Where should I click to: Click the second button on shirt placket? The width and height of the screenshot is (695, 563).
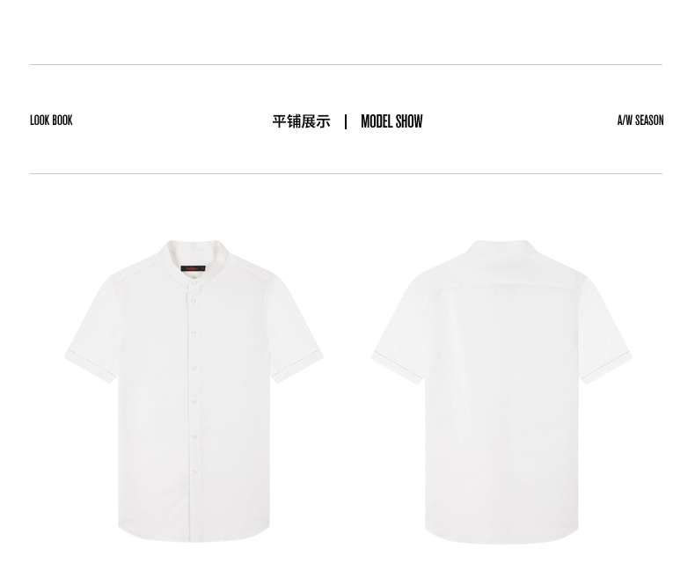point(194,301)
